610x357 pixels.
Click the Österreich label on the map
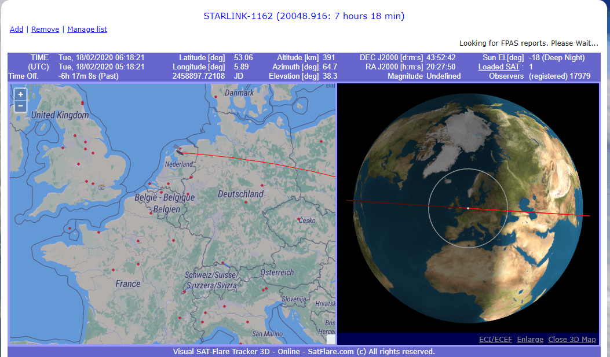click(x=277, y=273)
